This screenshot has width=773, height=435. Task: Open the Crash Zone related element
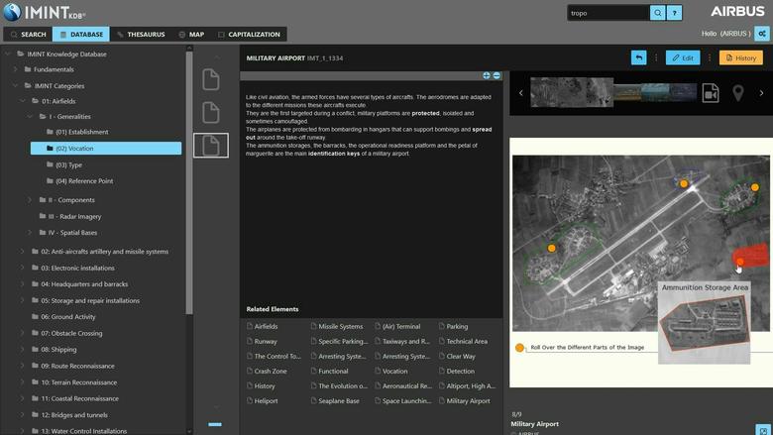tap(267, 371)
